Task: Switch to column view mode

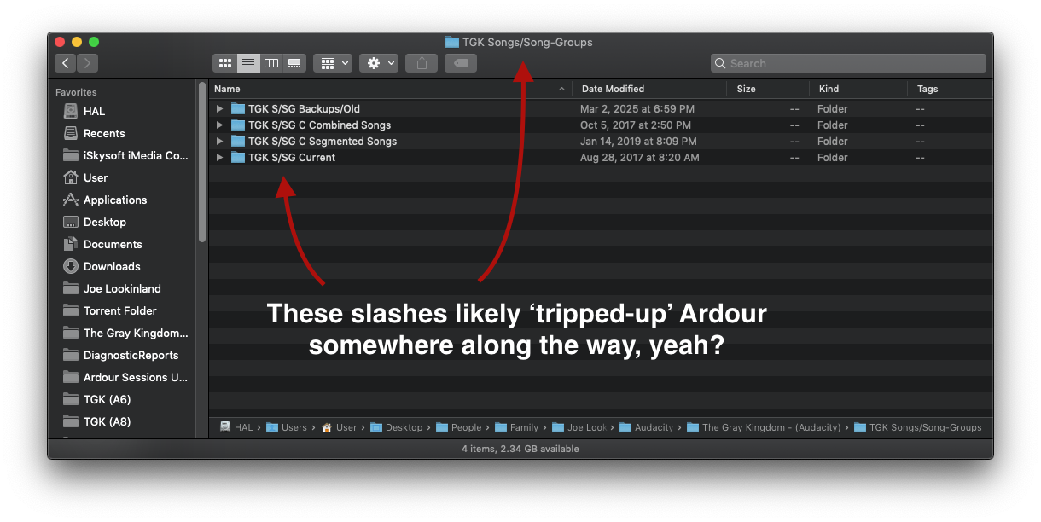Action: click(271, 63)
